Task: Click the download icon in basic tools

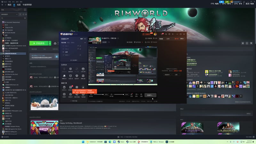Action: point(83,87)
